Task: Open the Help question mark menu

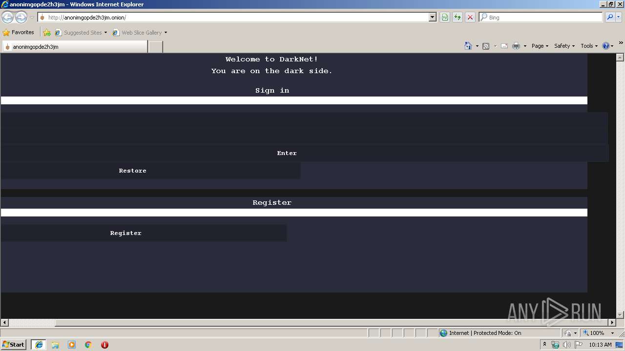Action: pyautogui.click(x=608, y=46)
